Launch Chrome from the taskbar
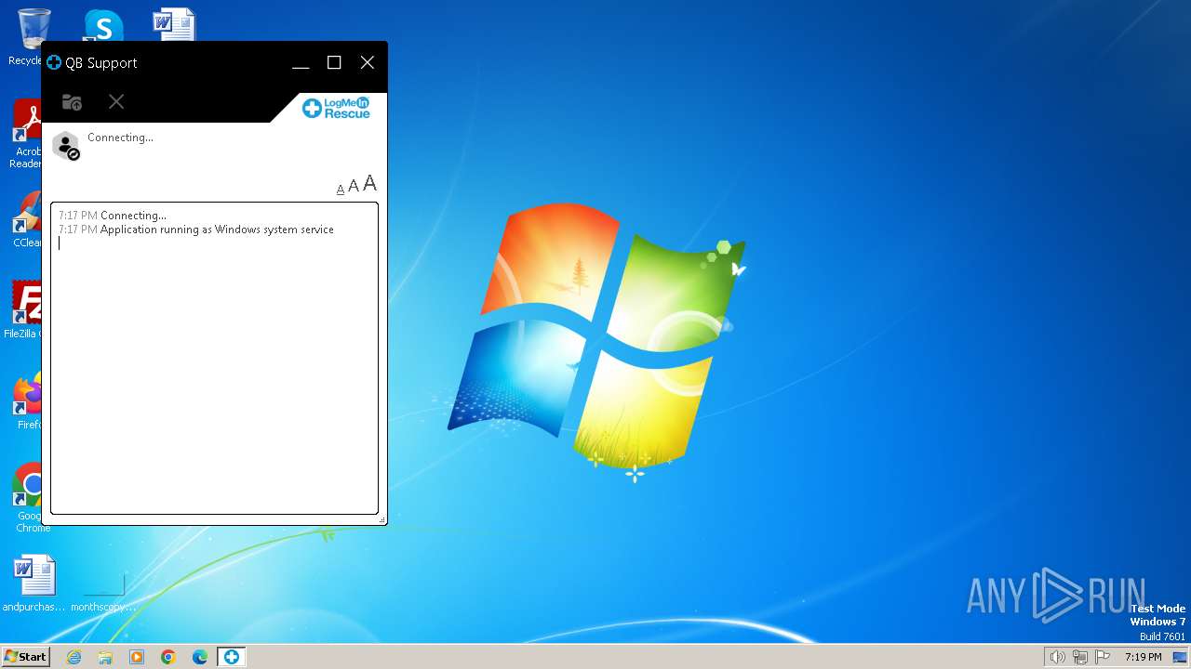Image resolution: width=1191 pixels, height=669 pixels. pos(168,657)
